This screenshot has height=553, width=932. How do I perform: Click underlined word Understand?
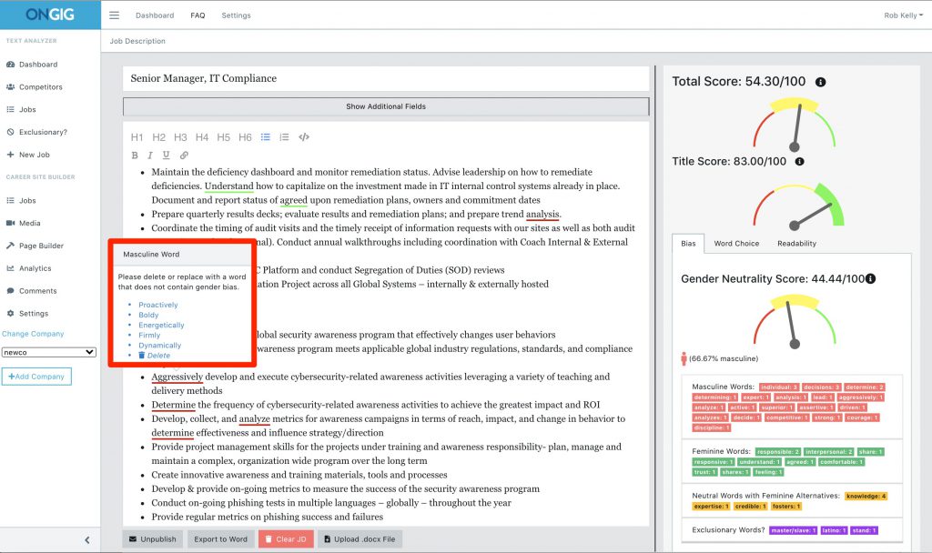click(x=228, y=186)
